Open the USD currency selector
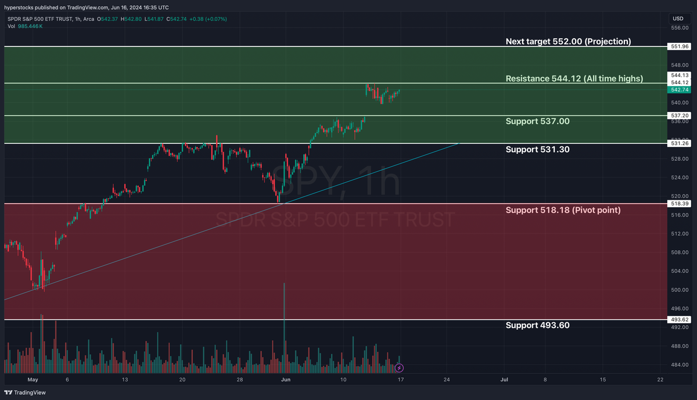 pyautogui.click(x=678, y=18)
